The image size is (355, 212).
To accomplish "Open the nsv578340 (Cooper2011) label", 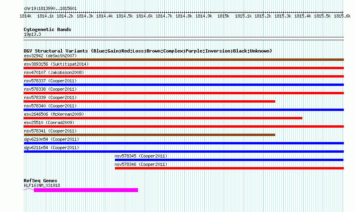I will pyautogui.click(x=50, y=106).
